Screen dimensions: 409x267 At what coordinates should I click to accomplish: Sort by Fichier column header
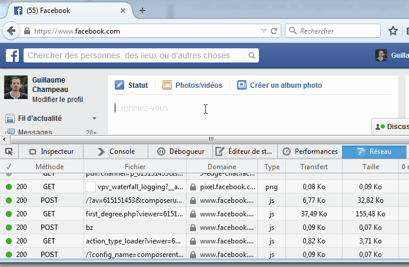[135, 166]
